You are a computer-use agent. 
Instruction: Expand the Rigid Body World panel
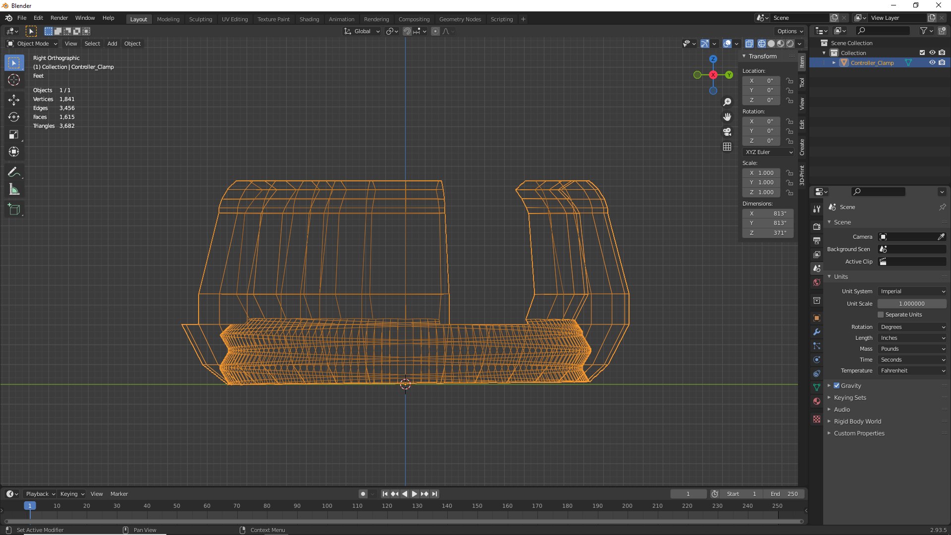[857, 422]
